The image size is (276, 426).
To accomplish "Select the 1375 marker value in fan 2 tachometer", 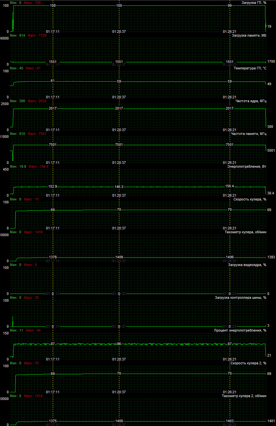I will tap(53, 421).
